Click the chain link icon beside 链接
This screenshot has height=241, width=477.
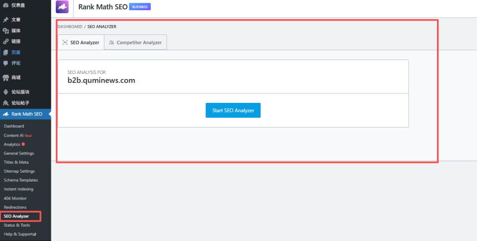pos(6,41)
